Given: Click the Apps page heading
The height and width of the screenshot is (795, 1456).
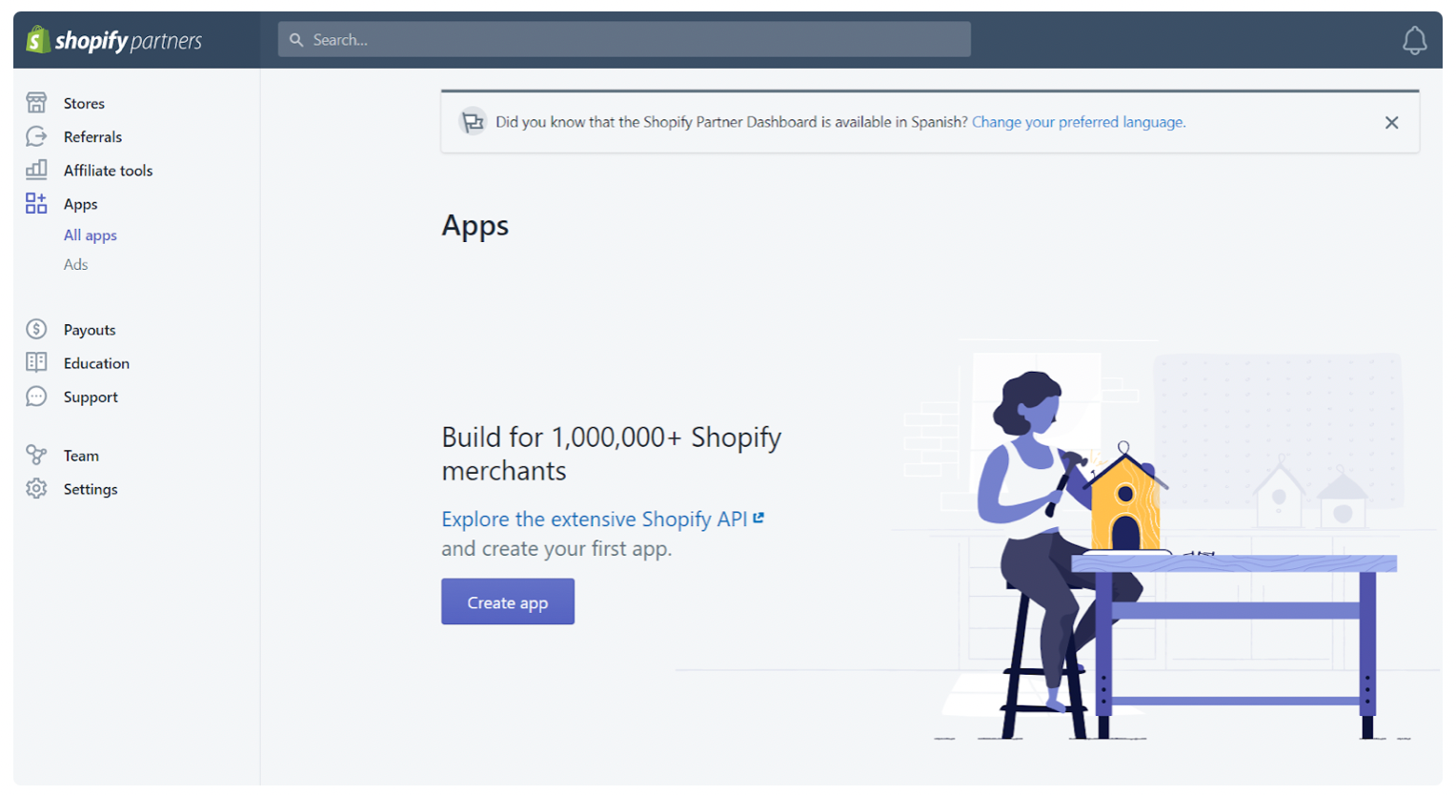Looking at the screenshot, I should click(x=475, y=225).
